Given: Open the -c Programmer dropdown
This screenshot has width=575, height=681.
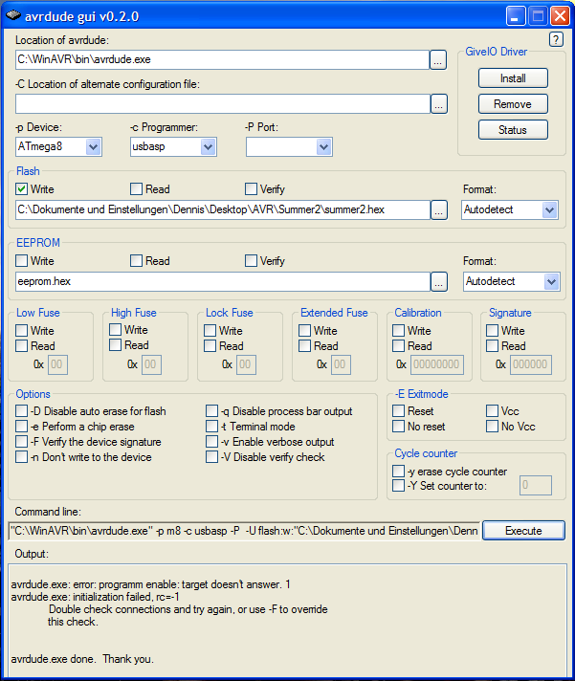Looking at the screenshot, I should pos(208,147).
